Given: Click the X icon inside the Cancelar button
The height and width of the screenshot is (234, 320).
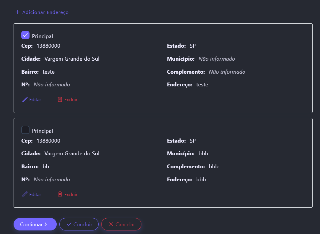Looking at the screenshot, I should click(111, 224).
